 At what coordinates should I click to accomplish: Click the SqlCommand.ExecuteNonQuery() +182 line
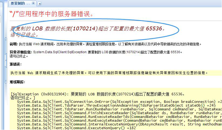[x=76, y=128]
